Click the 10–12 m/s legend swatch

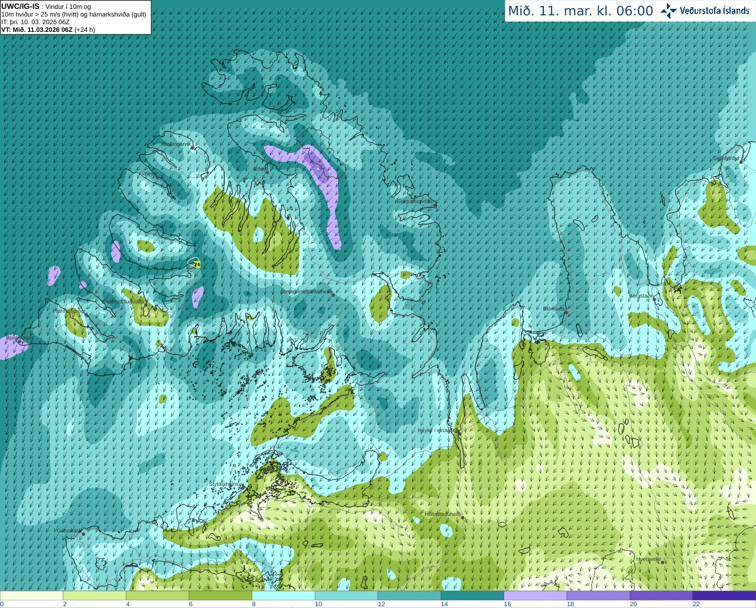click(347, 596)
